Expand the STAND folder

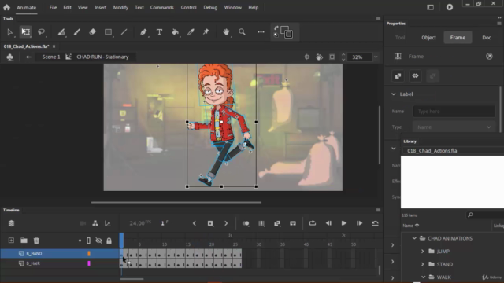coord(423,264)
